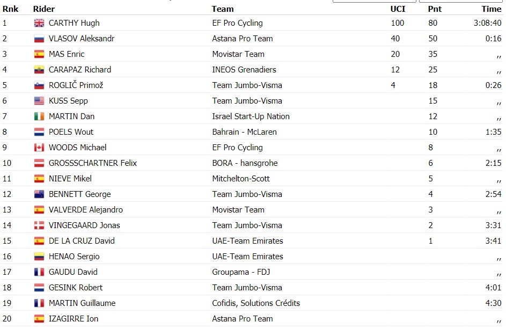The height and width of the screenshot is (329, 506).
Task: Open rider VALVERDE Alejandro
Action: pyautogui.click(x=86, y=210)
